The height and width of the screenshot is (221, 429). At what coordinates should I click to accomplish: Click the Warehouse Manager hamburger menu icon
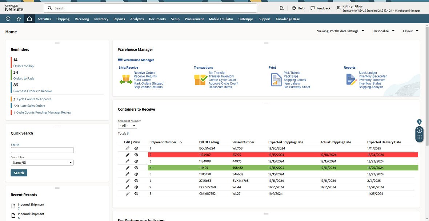pyautogui.click(x=120, y=60)
